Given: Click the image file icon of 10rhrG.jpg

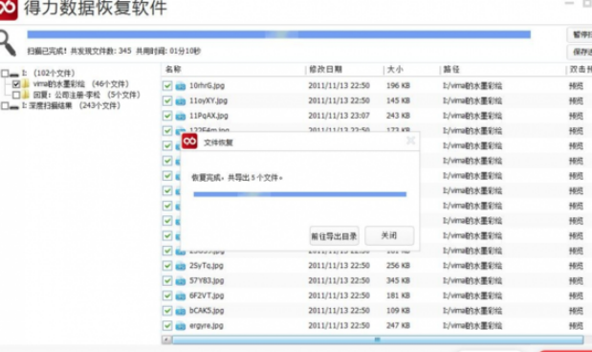Looking at the screenshot, I should (181, 86).
